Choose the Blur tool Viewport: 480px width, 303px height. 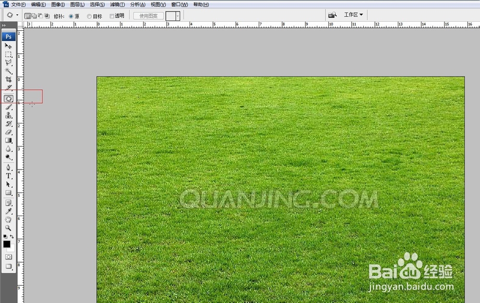tap(8, 149)
